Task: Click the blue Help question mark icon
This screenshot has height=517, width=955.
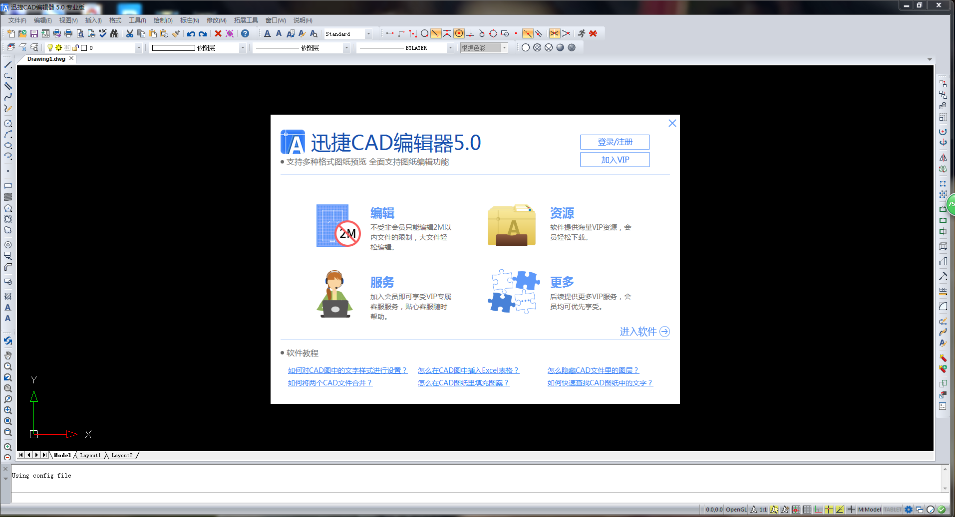Action: point(245,33)
